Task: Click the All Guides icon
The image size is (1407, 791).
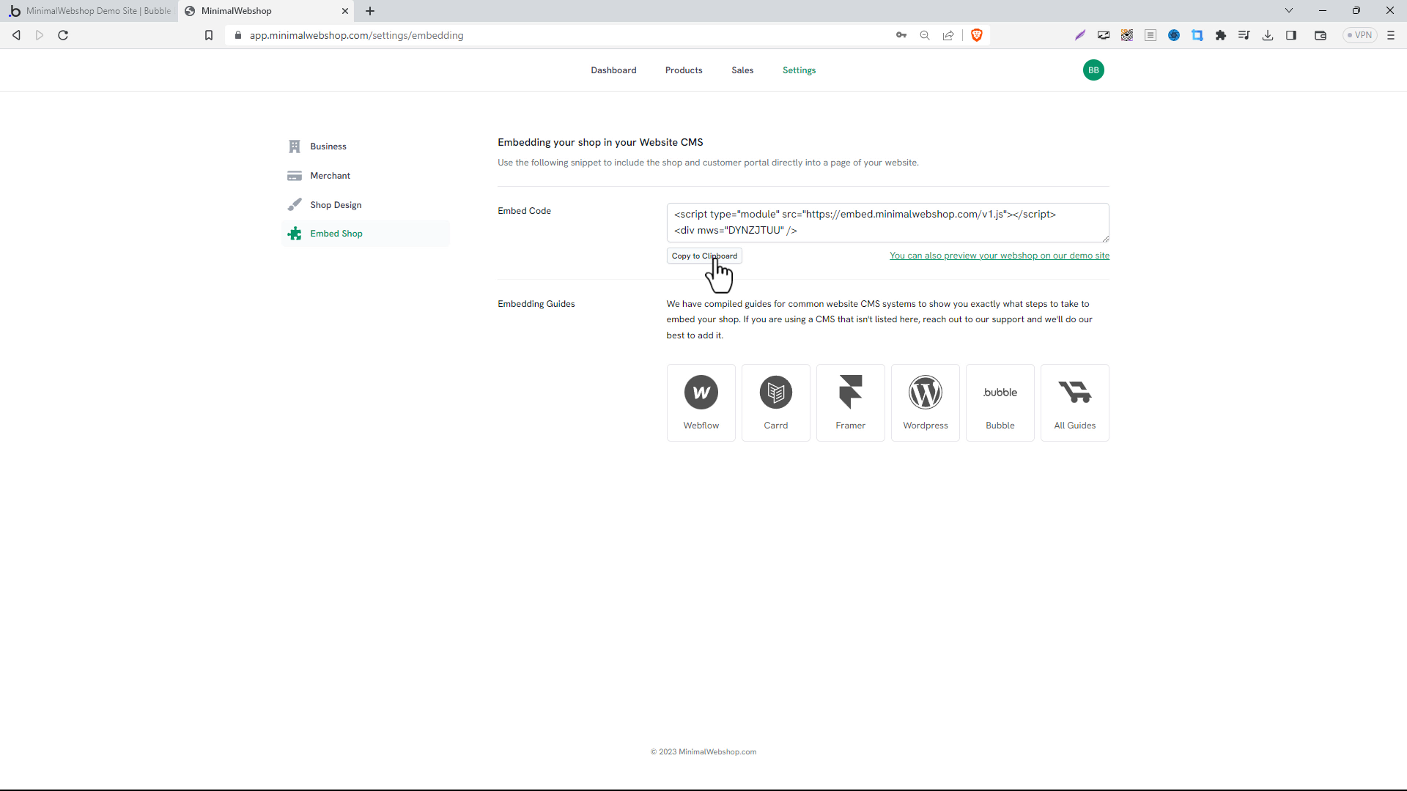Action: pos(1074,392)
